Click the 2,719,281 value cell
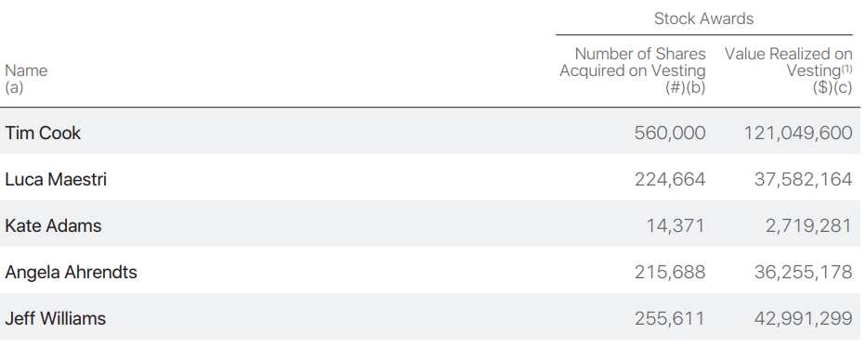The image size is (866, 346). (808, 226)
